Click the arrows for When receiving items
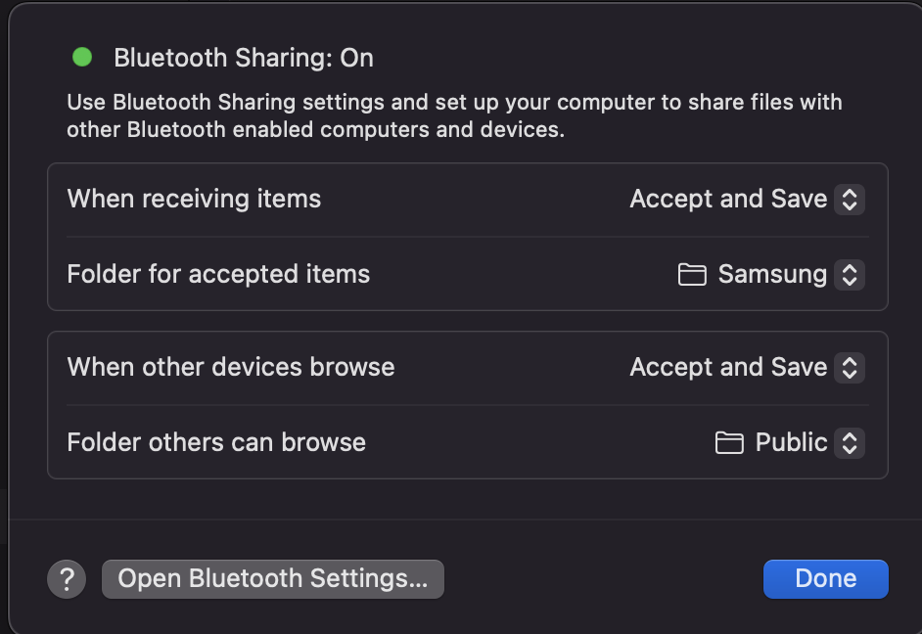The width and height of the screenshot is (922, 634). [x=850, y=200]
